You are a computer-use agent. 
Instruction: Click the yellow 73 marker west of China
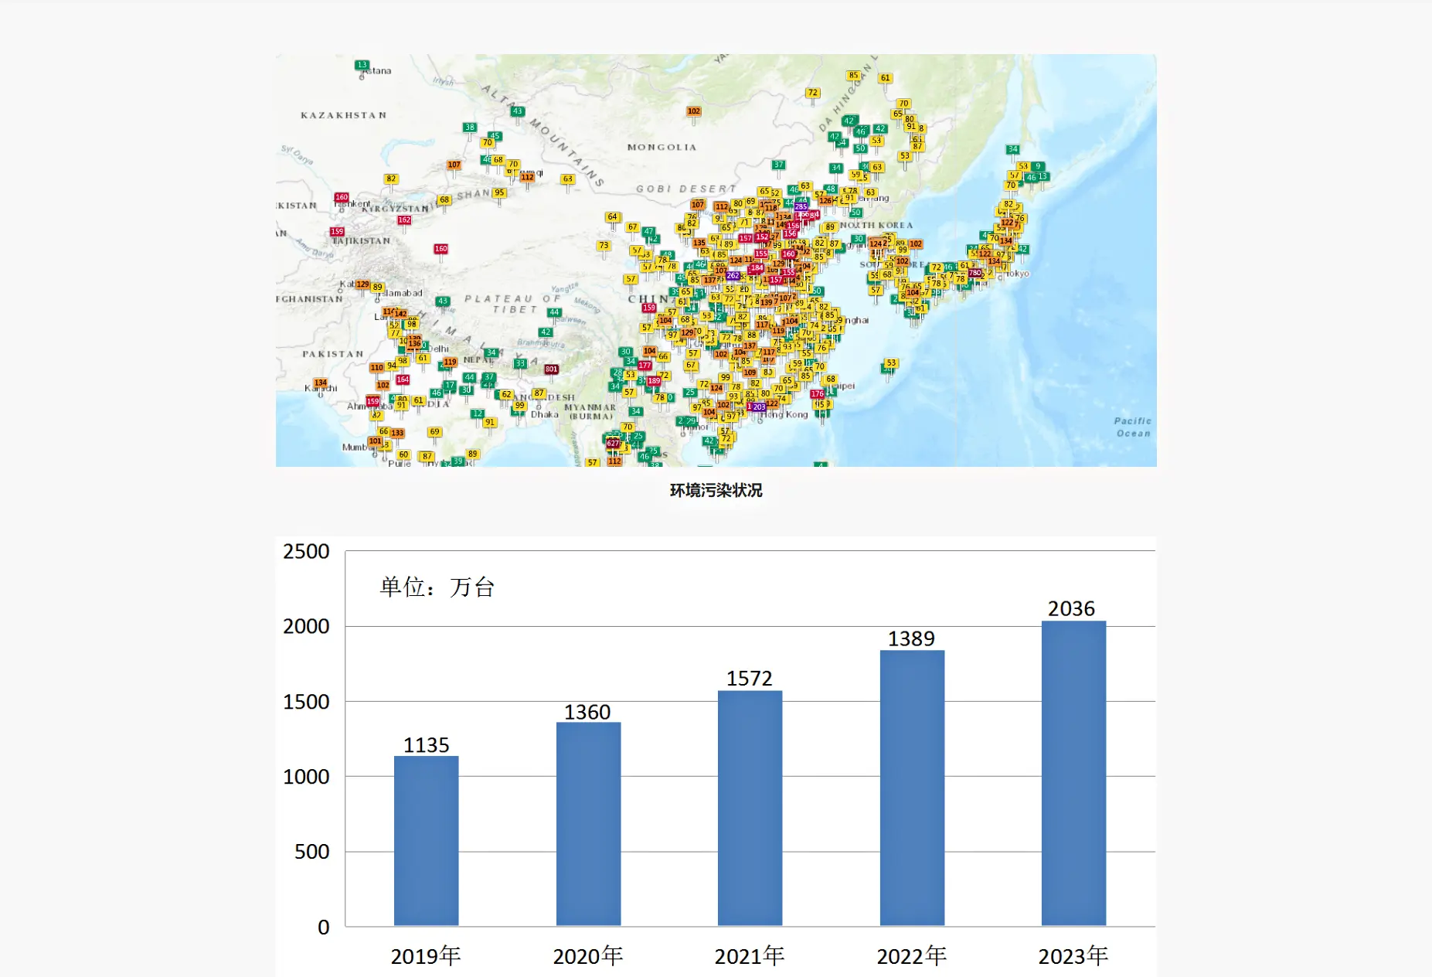coord(604,246)
